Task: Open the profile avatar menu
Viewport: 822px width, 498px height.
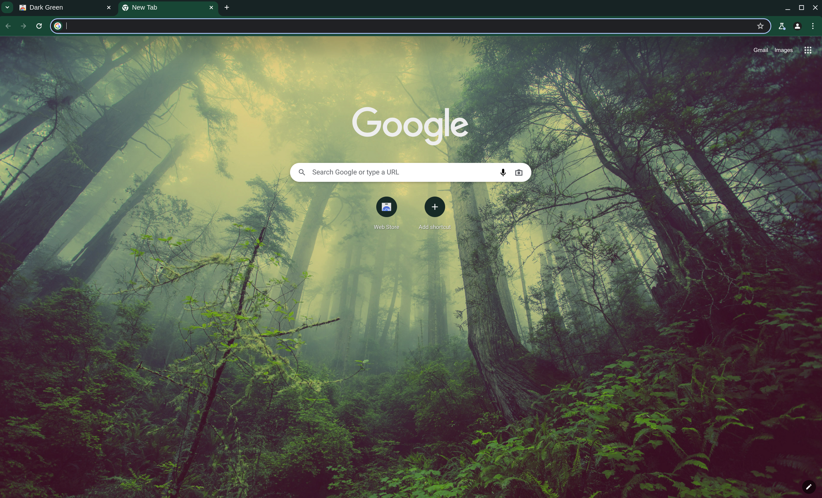Action: pyautogui.click(x=797, y=26)
